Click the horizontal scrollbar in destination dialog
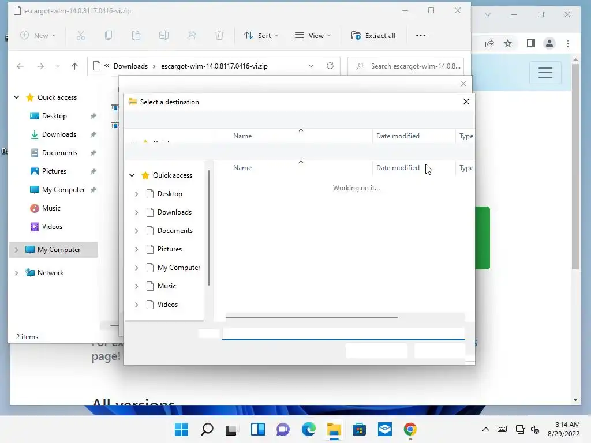 tap(311, 317)
